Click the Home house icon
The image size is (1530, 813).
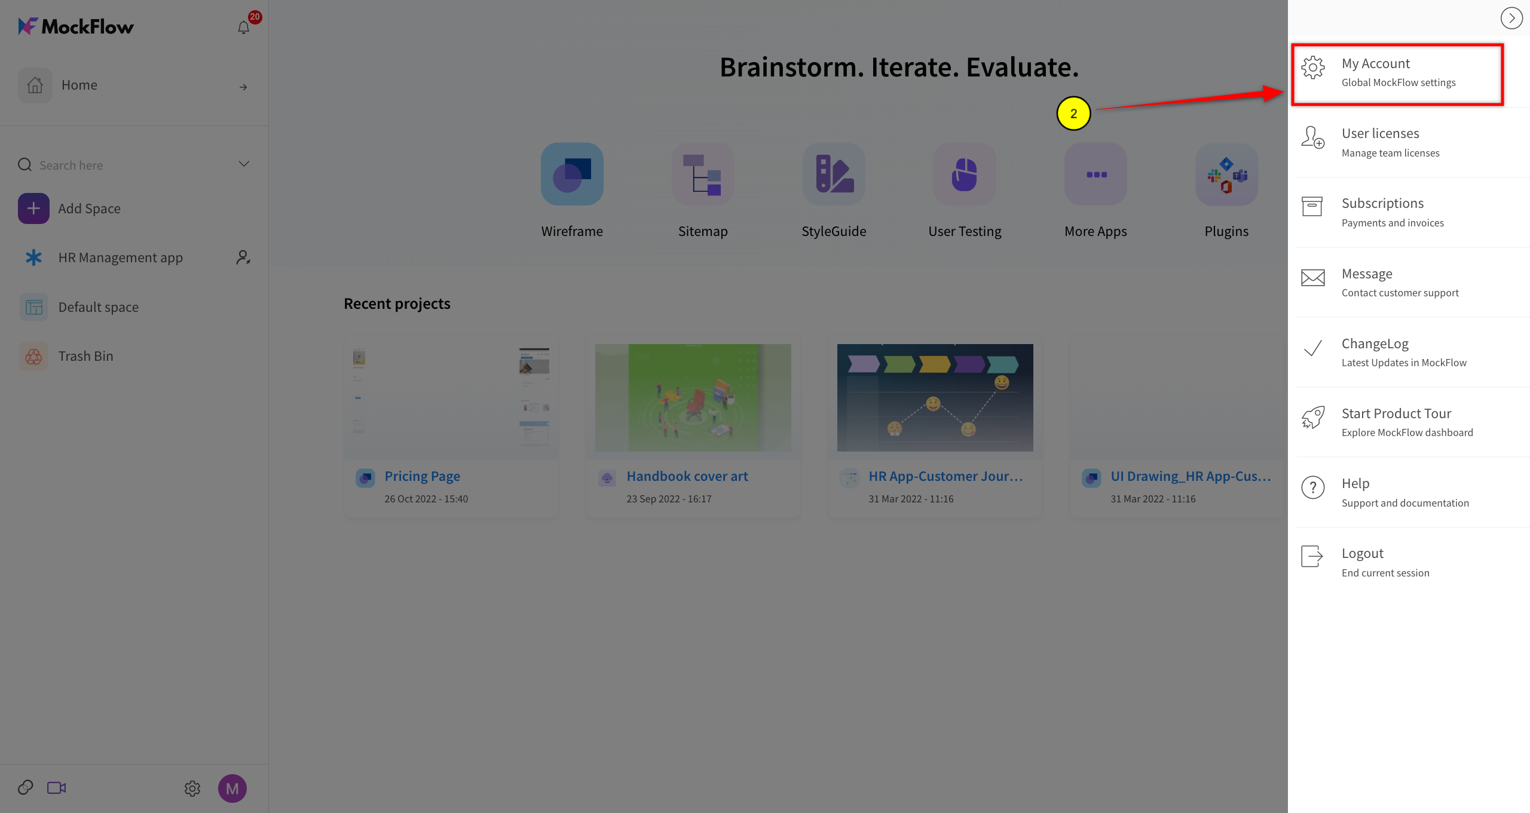35,85
